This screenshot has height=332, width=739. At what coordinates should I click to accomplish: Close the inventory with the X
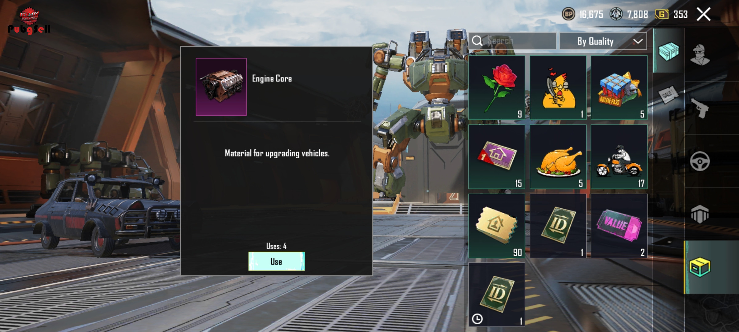coord(704,14)
